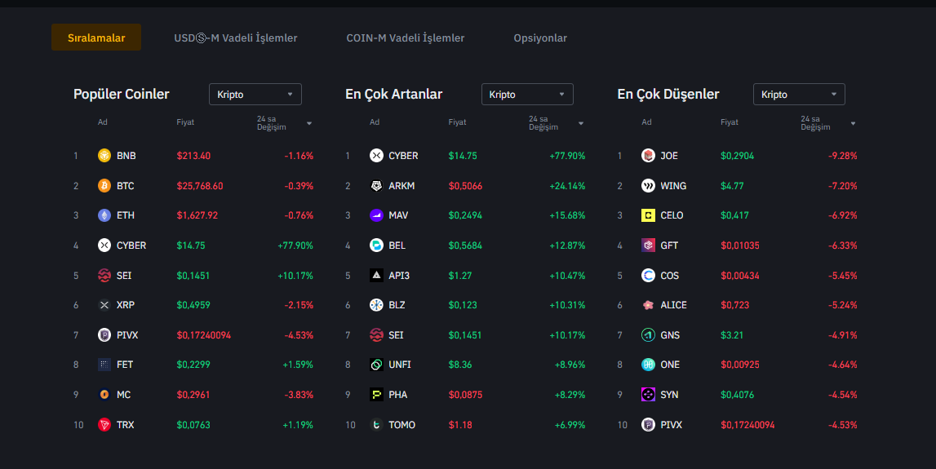This screenshot has width=936, height=469.
Task: Click JOE change value -9.28%
Action: click(x=842, y=156)
